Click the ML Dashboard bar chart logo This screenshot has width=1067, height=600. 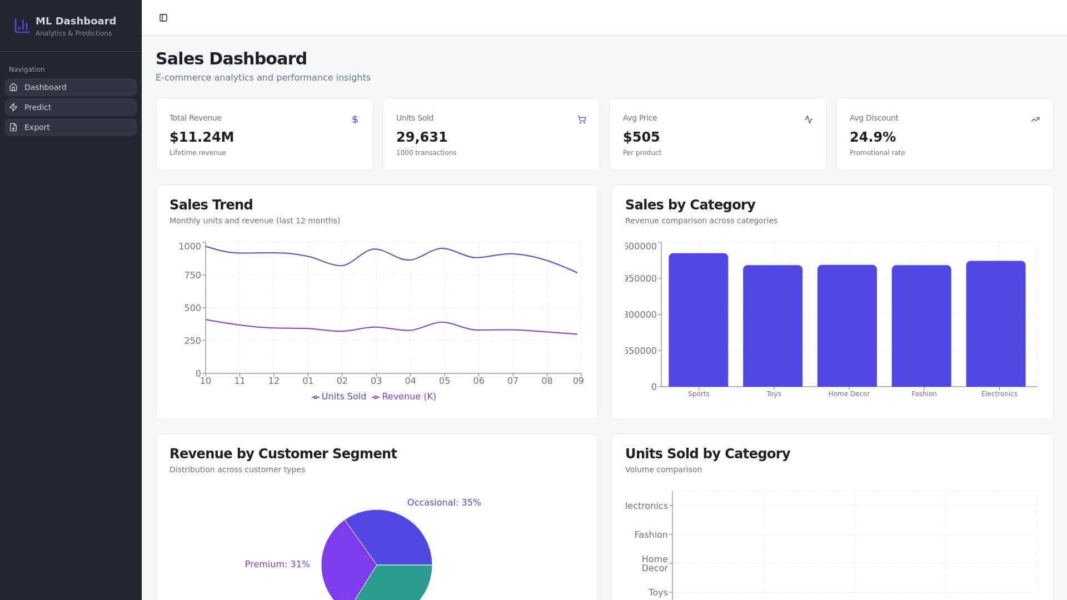[21, 26]
